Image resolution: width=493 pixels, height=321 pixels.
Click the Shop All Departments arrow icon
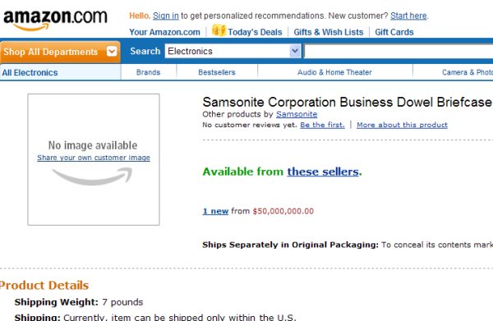(112, 51)
